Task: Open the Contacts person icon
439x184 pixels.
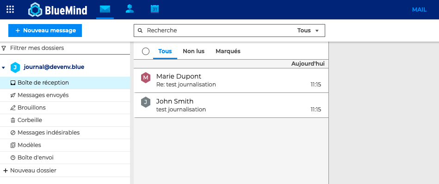Action: click(x=130, y=9)
